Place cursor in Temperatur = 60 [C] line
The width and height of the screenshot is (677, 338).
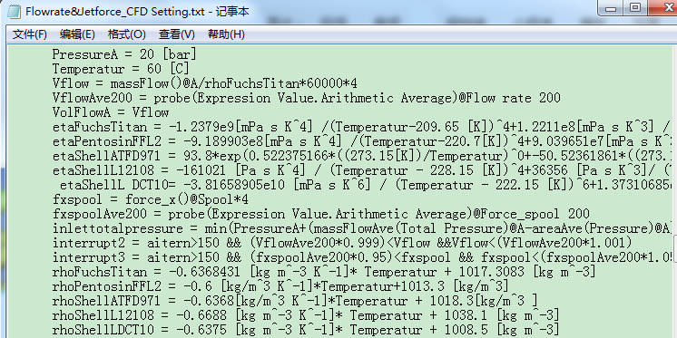tap(121, 69)
